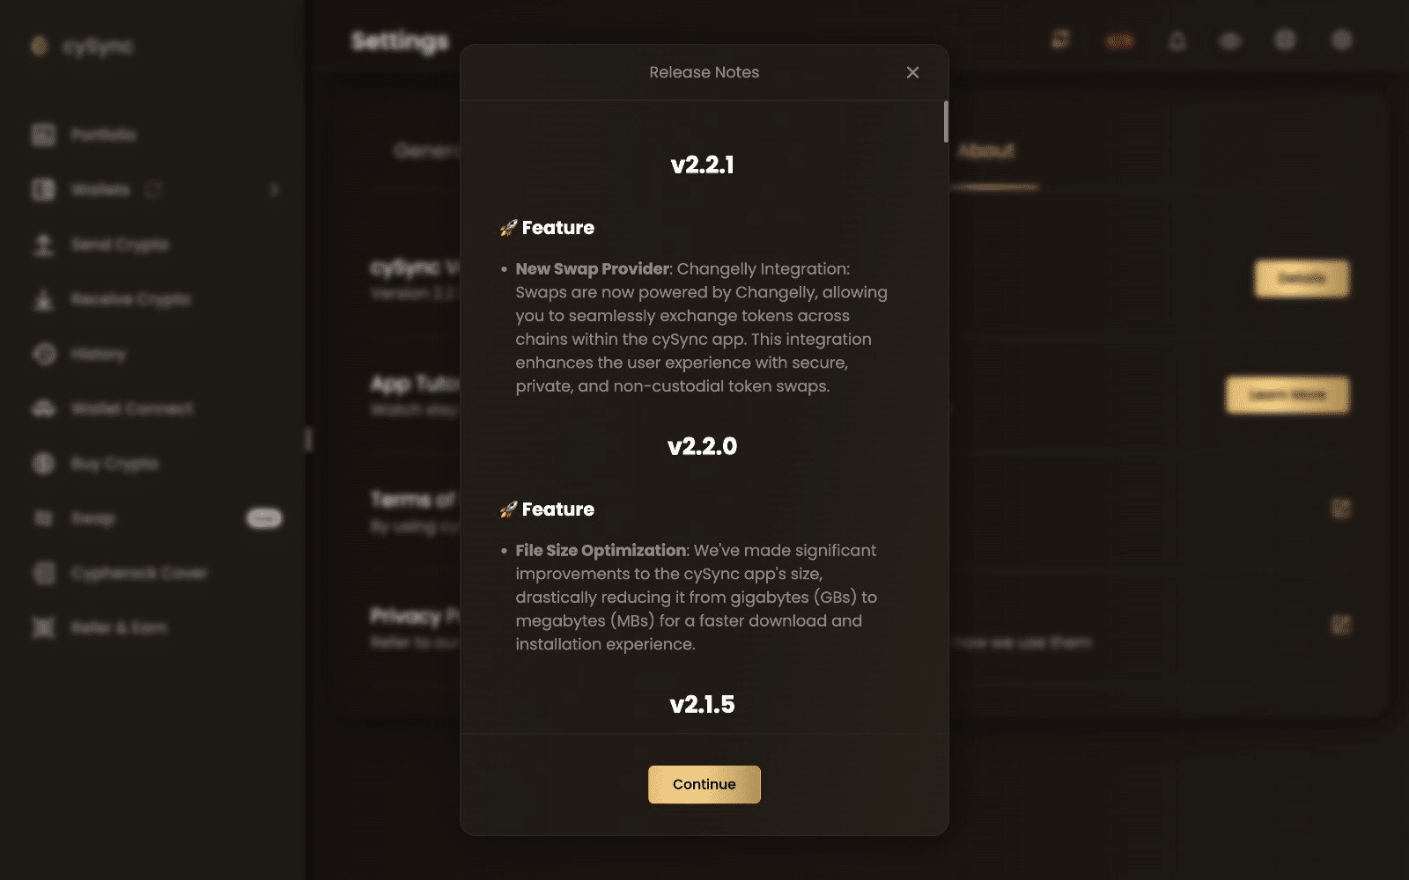Image resolution: width=1409 pixels, height=880 pixels.
Task: Click the Feature heading under v2.2.1
Action: pyautogui.click(x=557, y=228)
